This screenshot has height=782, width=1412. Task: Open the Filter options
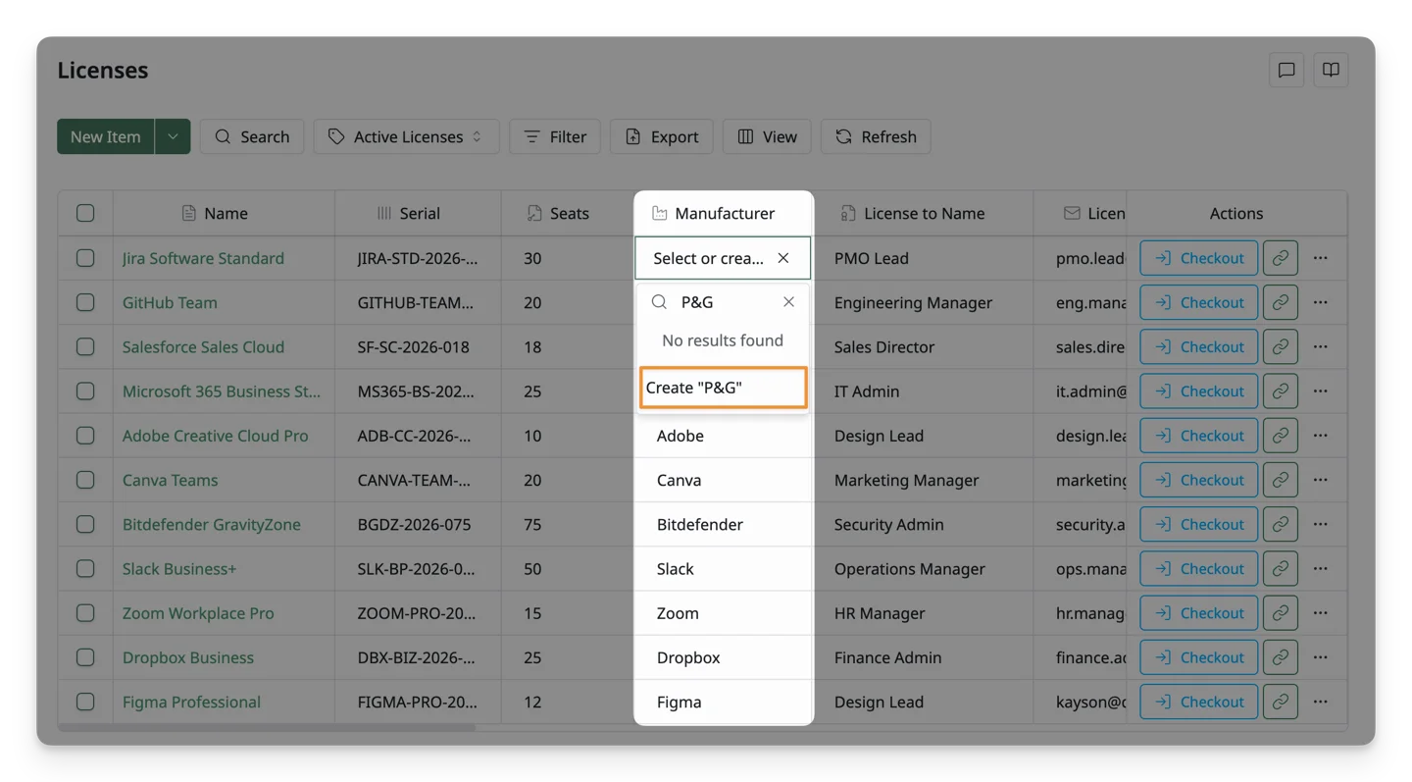555,136
